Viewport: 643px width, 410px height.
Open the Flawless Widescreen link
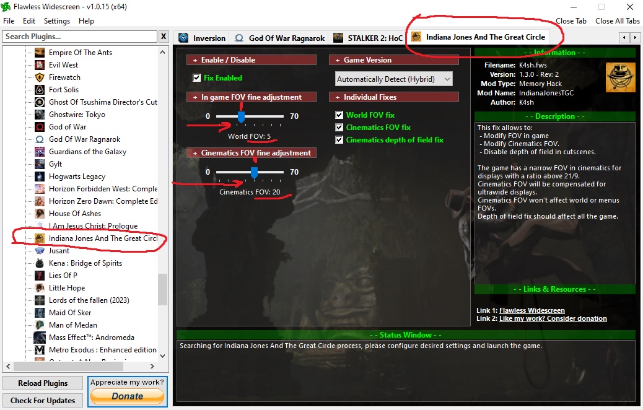[x=532, y=310]
